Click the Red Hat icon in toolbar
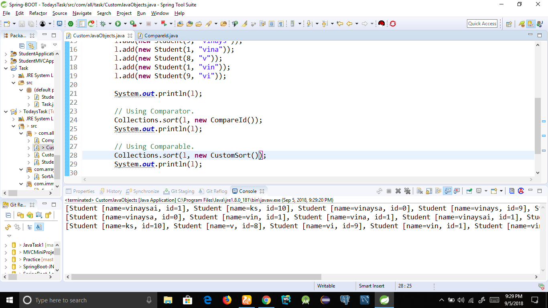 (382, 24)
